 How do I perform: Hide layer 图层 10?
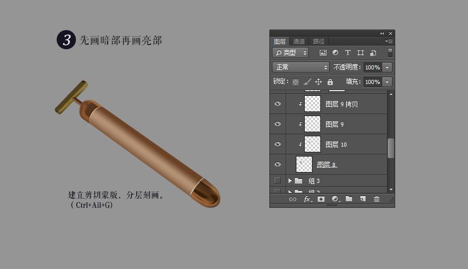click(278, 144)
